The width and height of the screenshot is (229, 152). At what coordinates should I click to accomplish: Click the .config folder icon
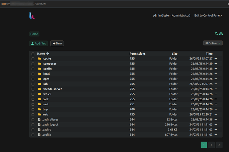pyautogui.click(x=39, y=69)
